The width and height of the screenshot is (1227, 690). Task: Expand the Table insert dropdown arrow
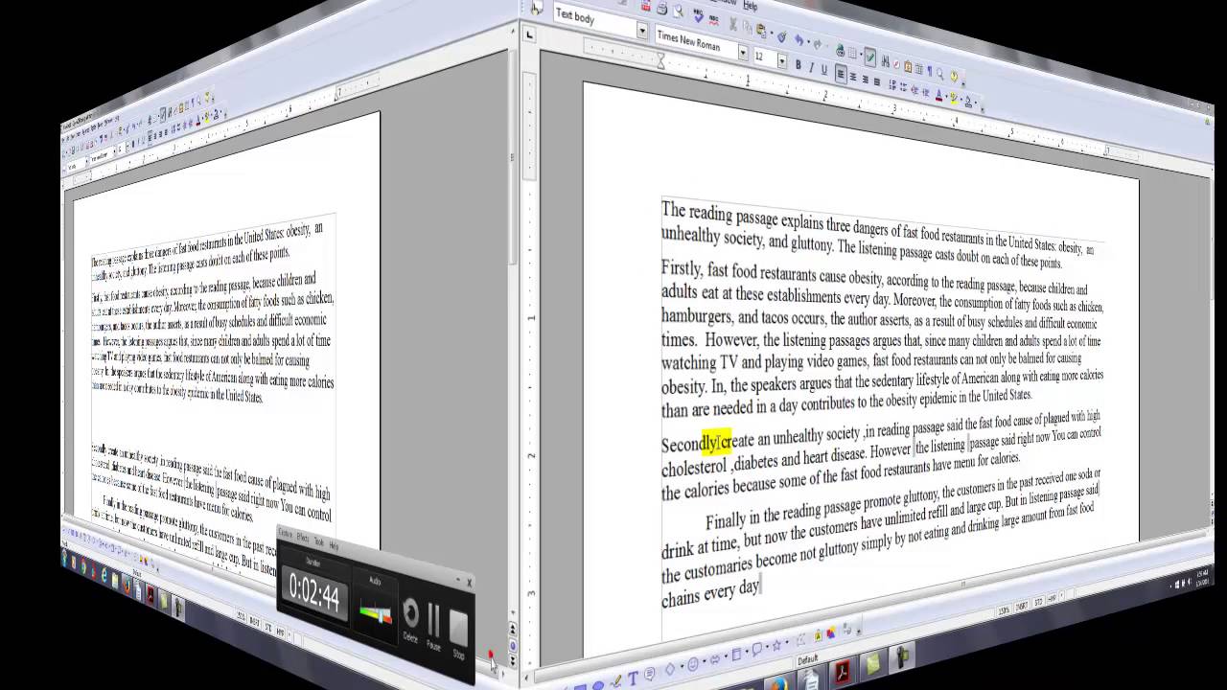861,54
